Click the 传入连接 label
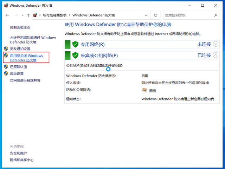The height and width of the screenshot is (169, 225). coord(73,83)
